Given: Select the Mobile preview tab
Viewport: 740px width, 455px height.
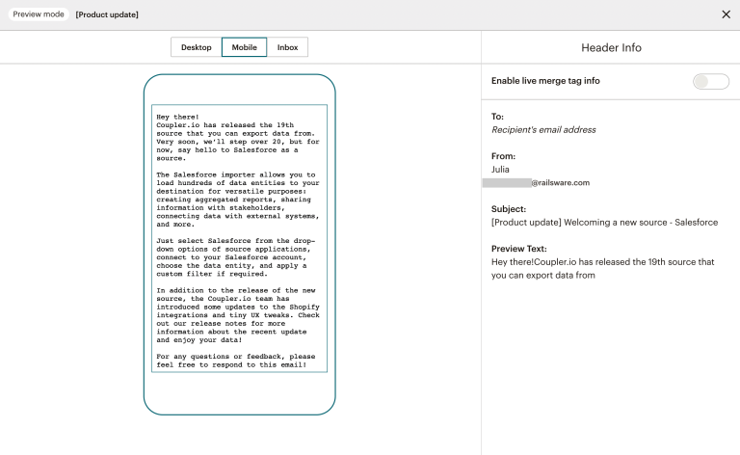Looking at the screenshot, I should [244, 47].
